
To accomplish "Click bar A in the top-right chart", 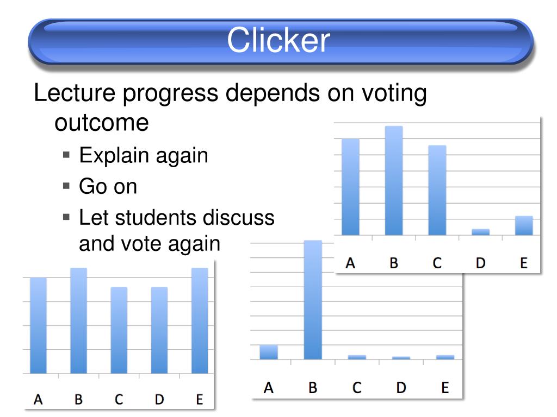I will 351,187.
